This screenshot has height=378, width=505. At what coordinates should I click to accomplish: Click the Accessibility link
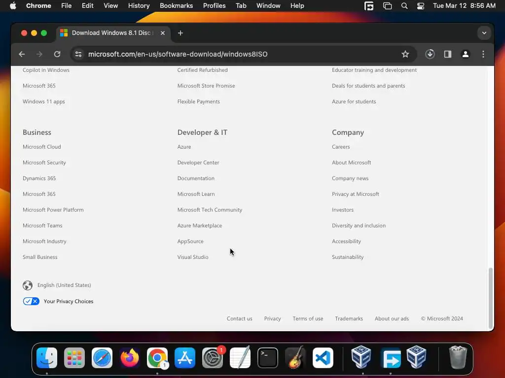tap(346, 241)
